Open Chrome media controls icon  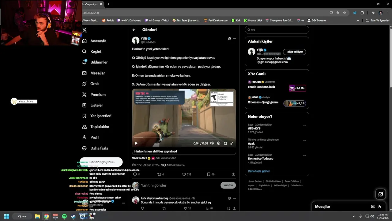pos(373,13)
